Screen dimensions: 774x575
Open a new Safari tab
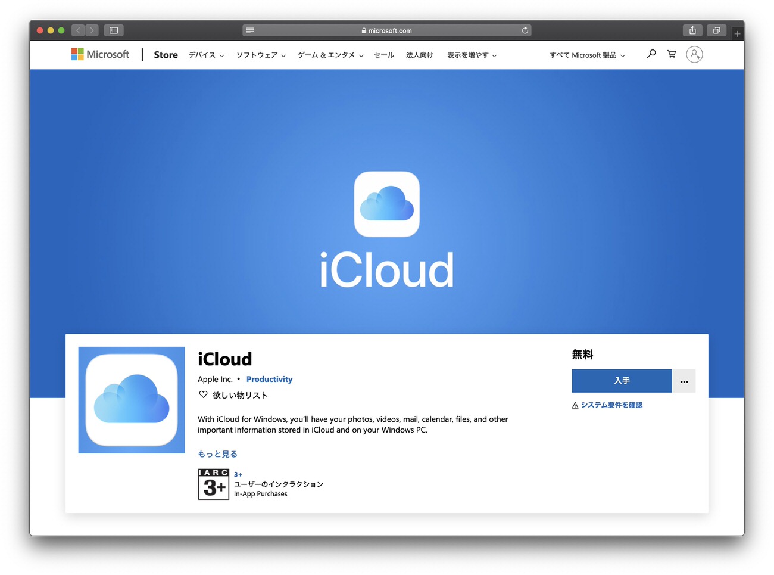pos(737,33)
